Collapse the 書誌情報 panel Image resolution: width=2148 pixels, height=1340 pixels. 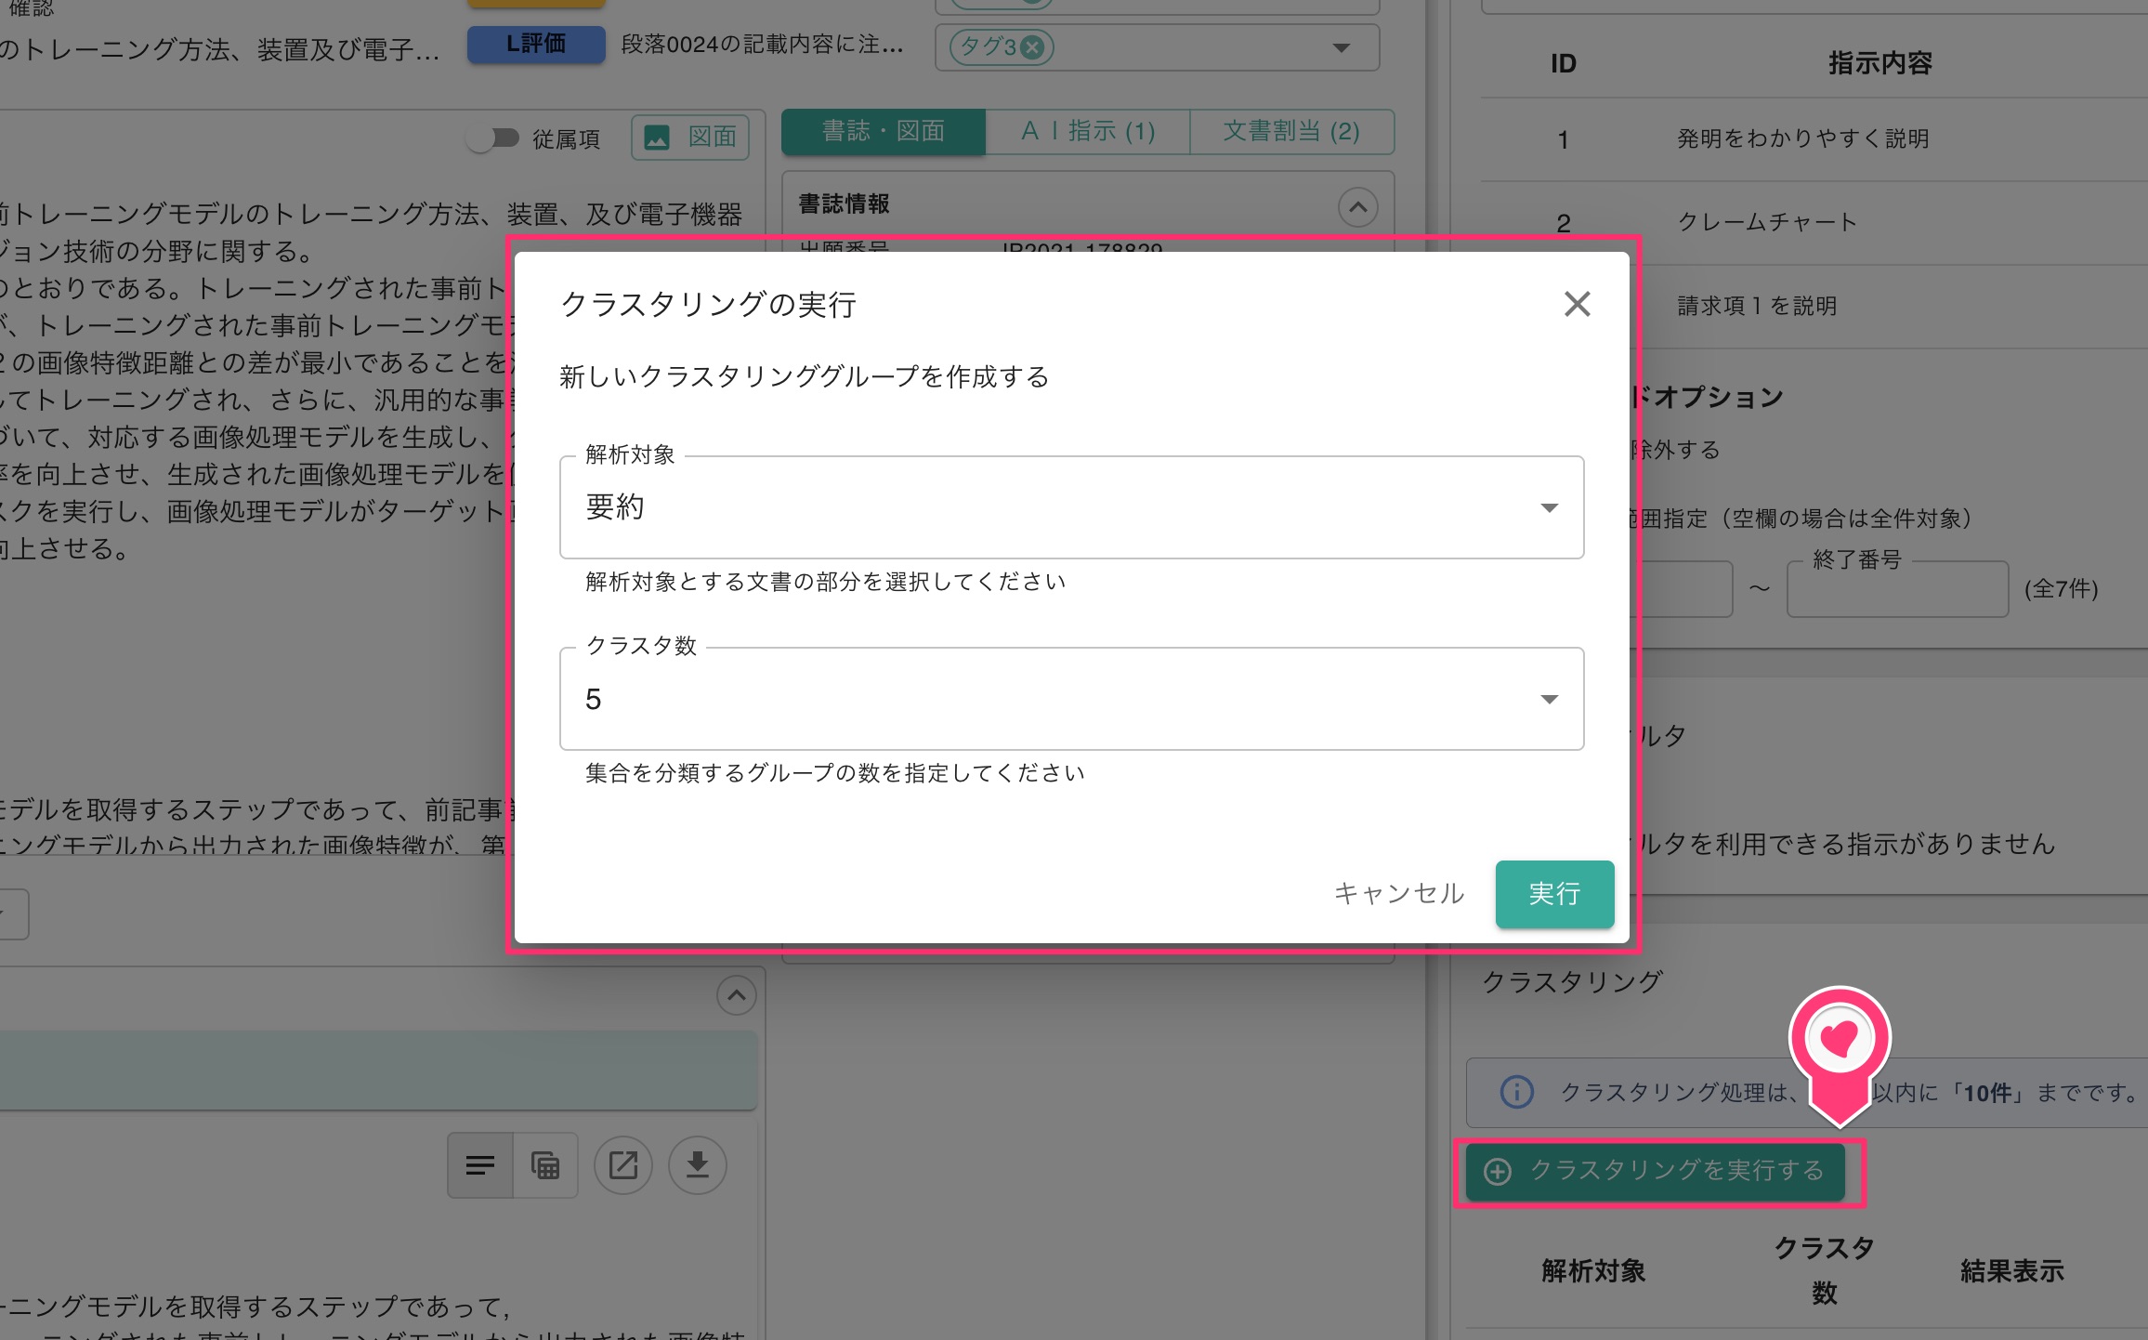(1357, 207)
